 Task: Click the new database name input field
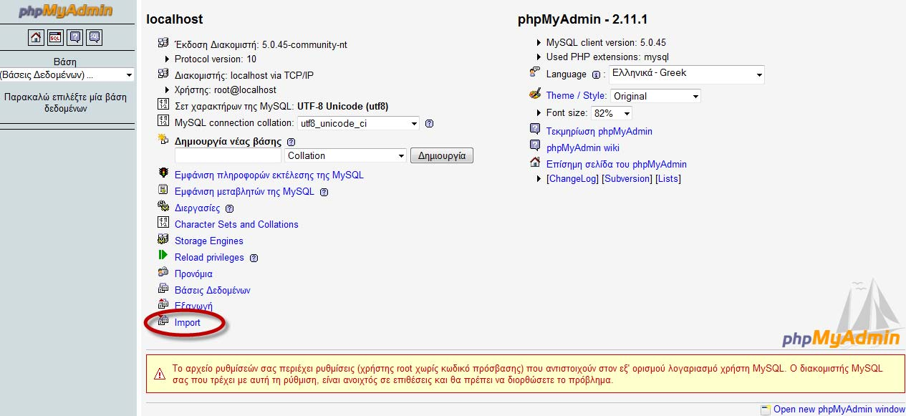(x=228, y=155)
